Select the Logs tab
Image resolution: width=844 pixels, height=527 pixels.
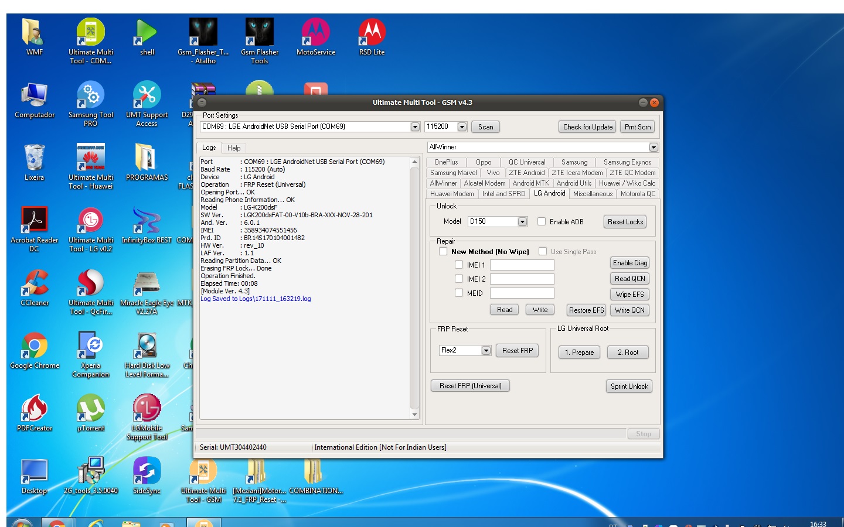click(209, 148)
